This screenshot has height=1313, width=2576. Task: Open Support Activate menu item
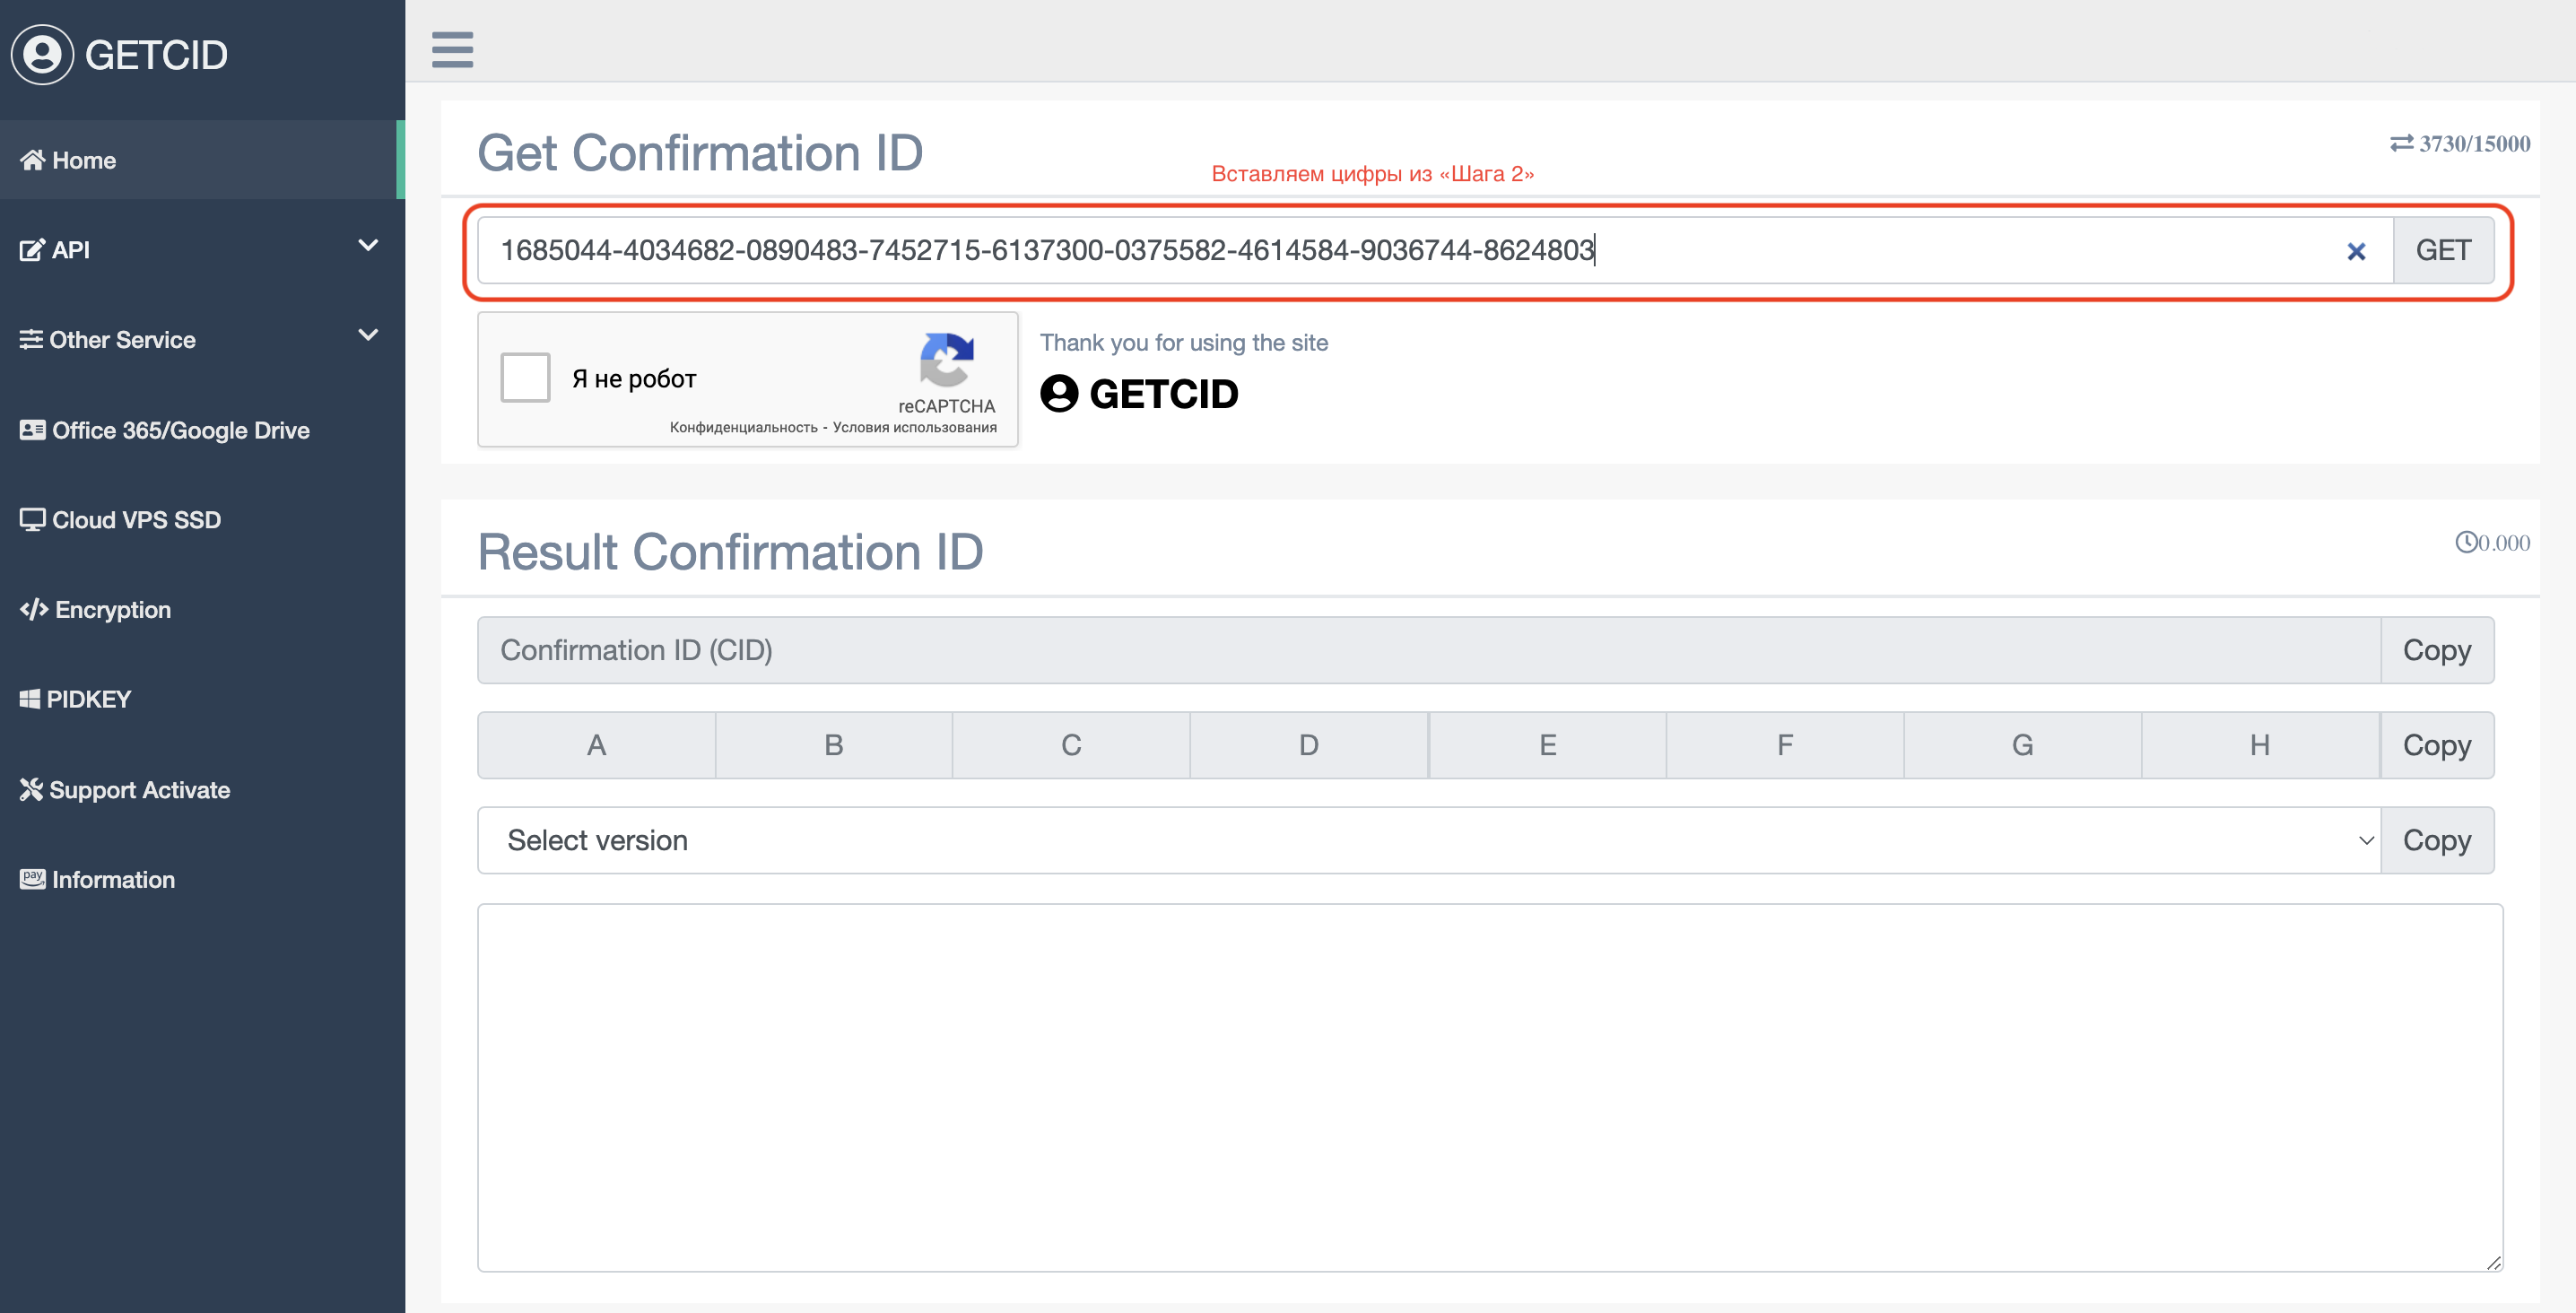point(202,789)
